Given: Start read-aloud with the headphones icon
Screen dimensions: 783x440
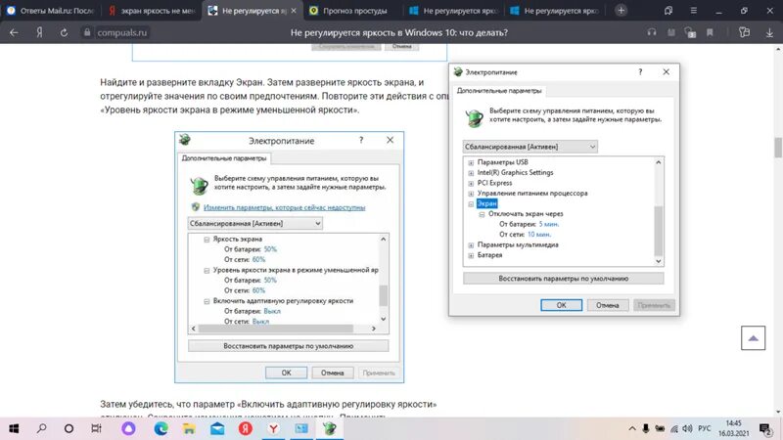Looking at the screenshot, I should pyautogui.click(x=652, y=32).
